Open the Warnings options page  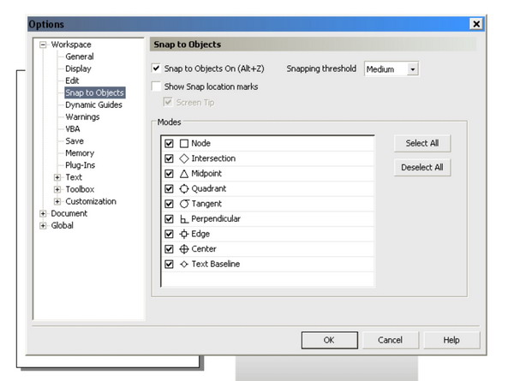click(82, 117)
